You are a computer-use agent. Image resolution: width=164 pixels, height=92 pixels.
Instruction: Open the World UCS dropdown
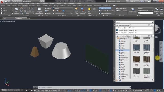(29, 13)
